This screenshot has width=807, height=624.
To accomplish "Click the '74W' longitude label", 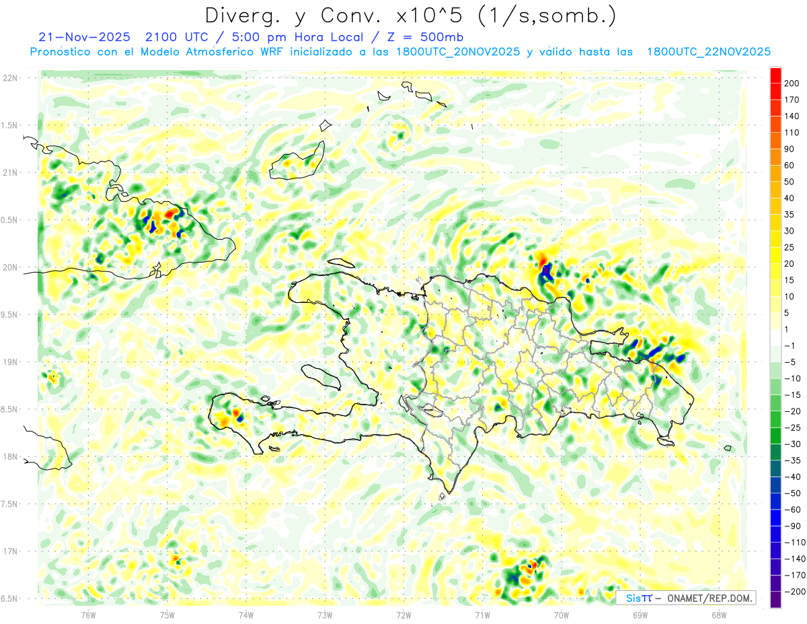I will tap(246, 615).
